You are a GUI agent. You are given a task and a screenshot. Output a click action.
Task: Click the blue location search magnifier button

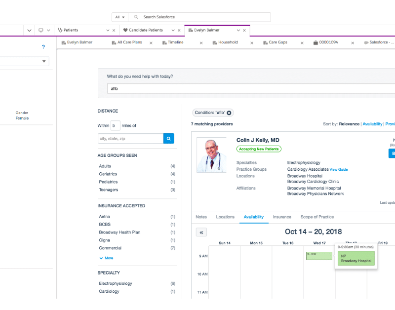(168, 139)
